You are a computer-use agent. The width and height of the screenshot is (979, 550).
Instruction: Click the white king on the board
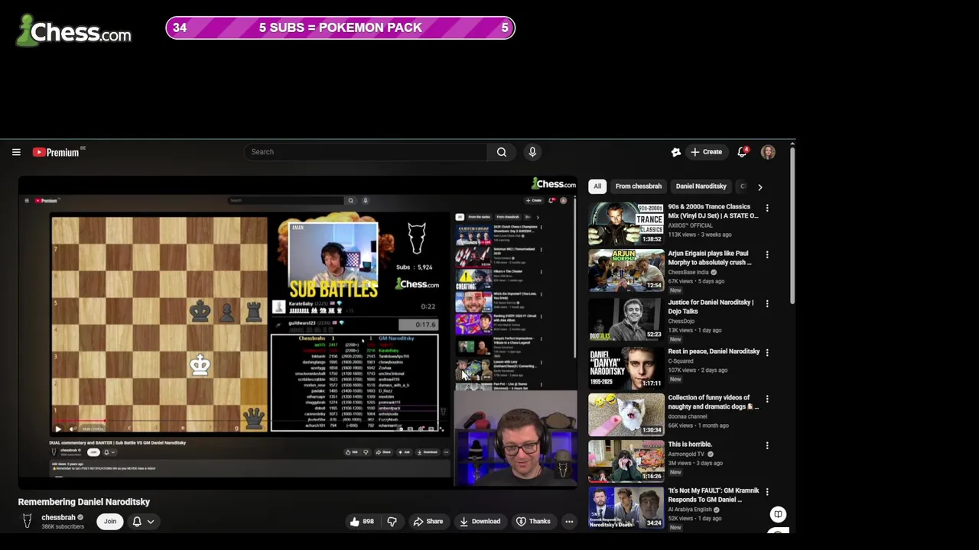tap(200, 365)
